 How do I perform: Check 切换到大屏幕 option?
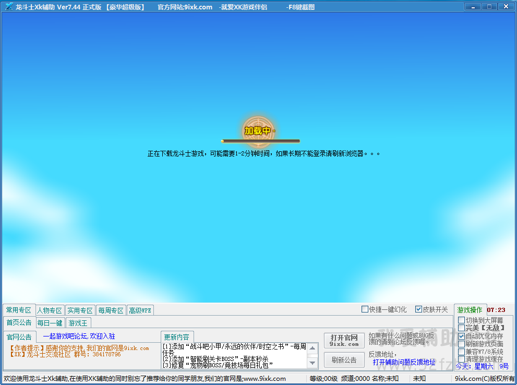tap(461, 320)
